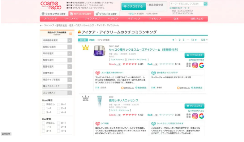This screenshot has height=142, width=244.
Task: Open 目元・口元スペシャルケア breadcrumb link
Action: pos(82,26)
